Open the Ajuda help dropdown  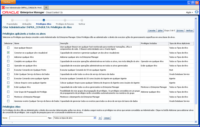(189, 12)
